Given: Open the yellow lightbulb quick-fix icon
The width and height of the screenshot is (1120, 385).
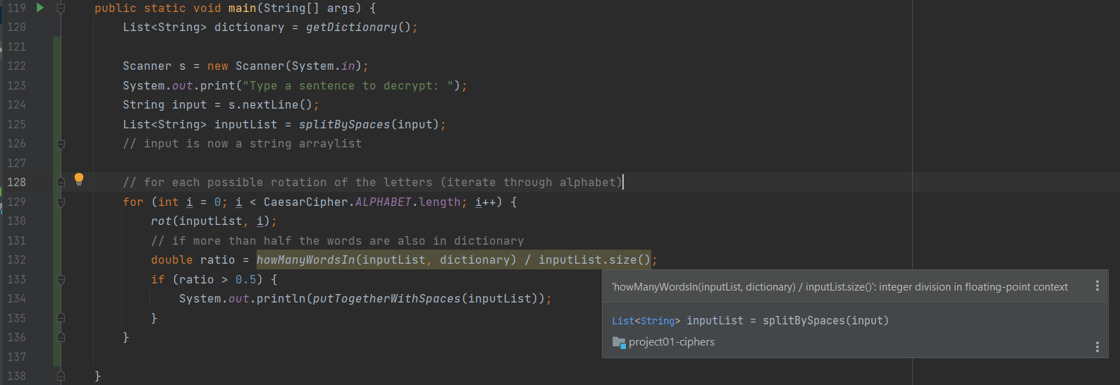Looking at the screenshot, I should [x=79, y=179].
